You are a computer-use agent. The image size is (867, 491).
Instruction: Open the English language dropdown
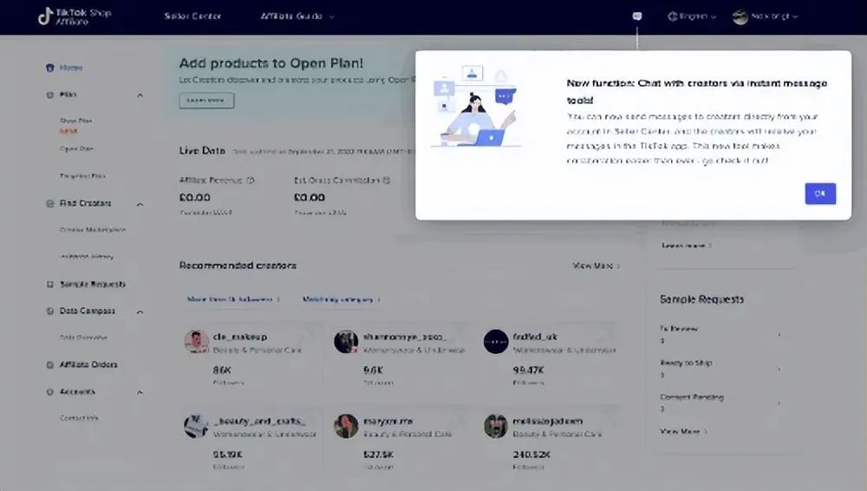pos(692,16)
